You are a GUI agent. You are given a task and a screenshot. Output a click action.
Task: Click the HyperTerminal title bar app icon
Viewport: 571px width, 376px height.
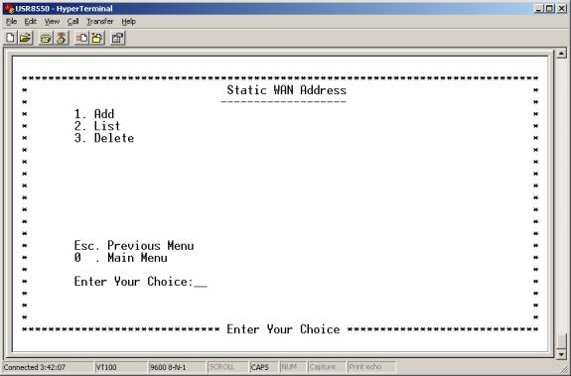(9, 8)
